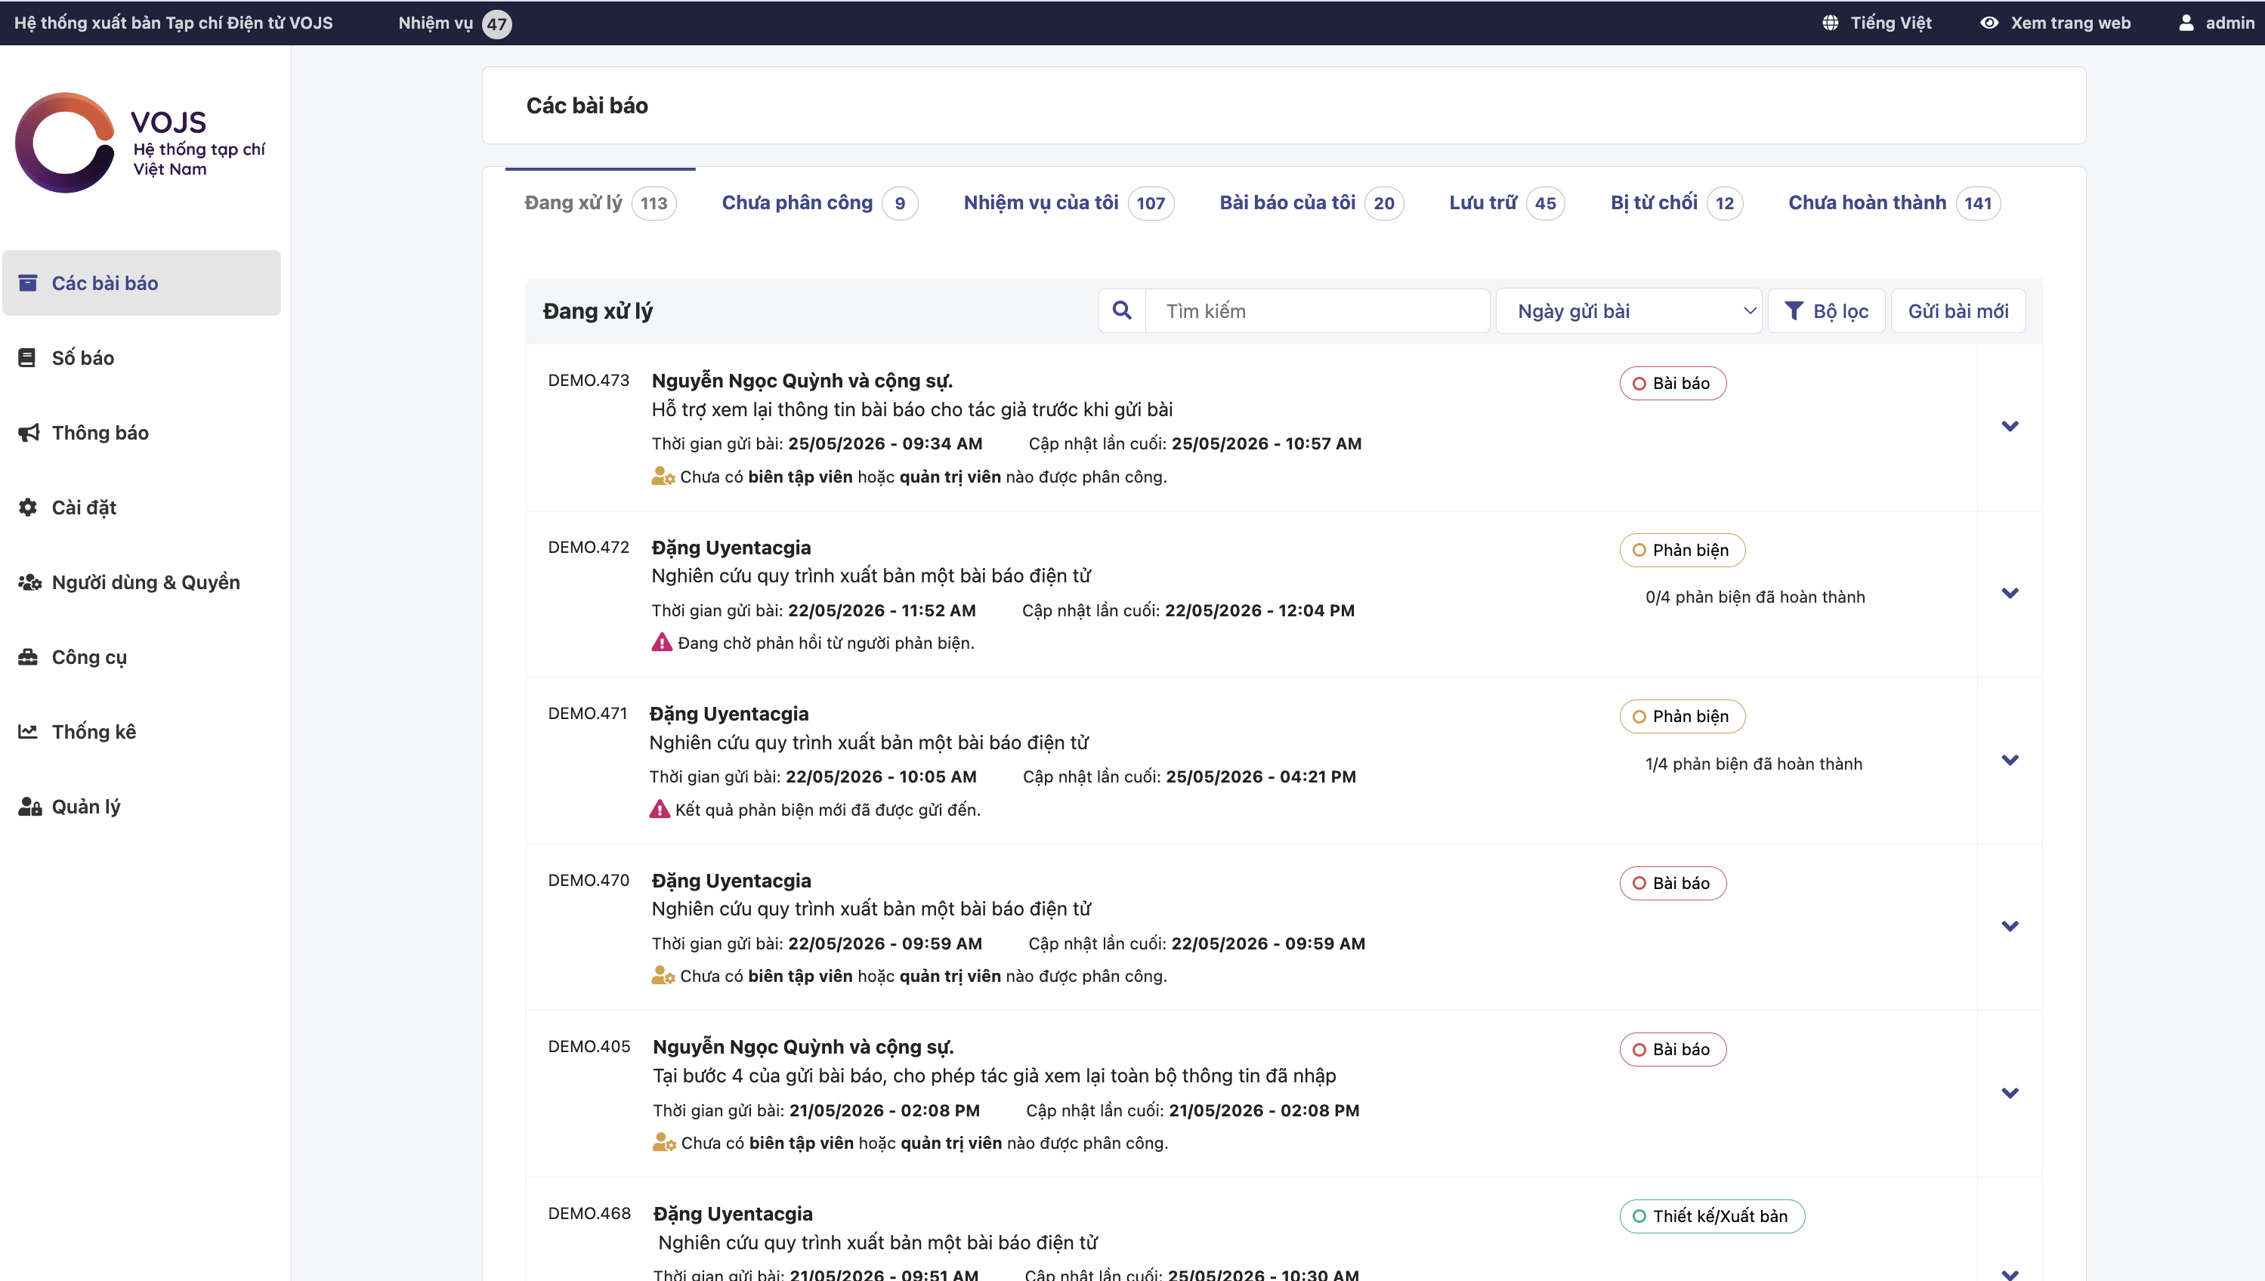2265x1281 pixels.
Task: Click the eye icon for Xem trang web
Action: (1988, 23)
